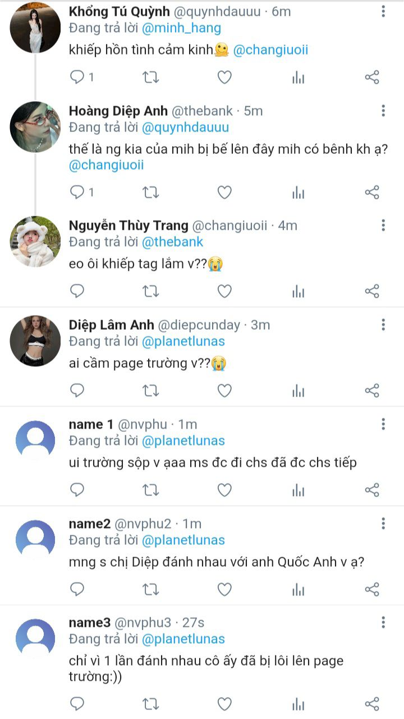
Task: Retweet Hoàng Diệp Anh's reply
Action: [150, 193]
